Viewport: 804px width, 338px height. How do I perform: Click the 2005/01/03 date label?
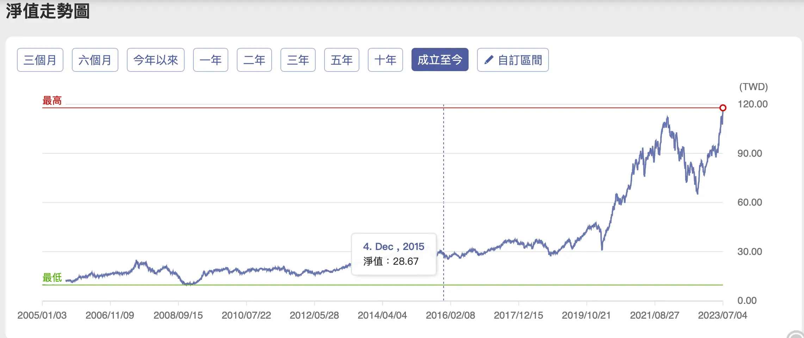click(x=42, y=315)
